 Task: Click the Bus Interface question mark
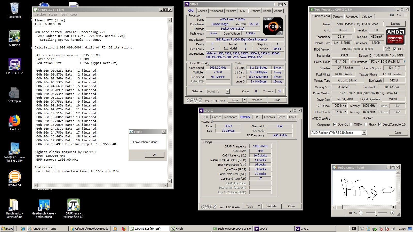[404, 62]
